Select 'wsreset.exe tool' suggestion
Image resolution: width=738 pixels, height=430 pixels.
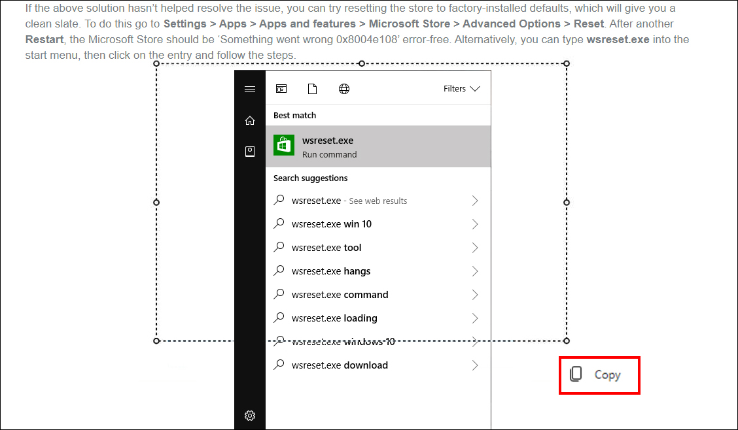pyautogui.click(x=378, y=248)
